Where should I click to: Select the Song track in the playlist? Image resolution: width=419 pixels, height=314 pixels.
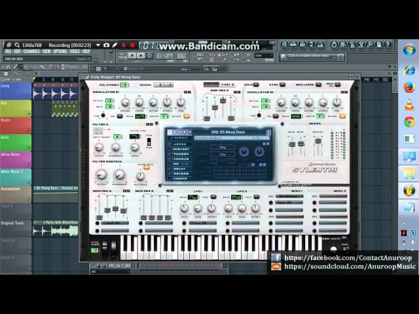click(x=16, y=91)
